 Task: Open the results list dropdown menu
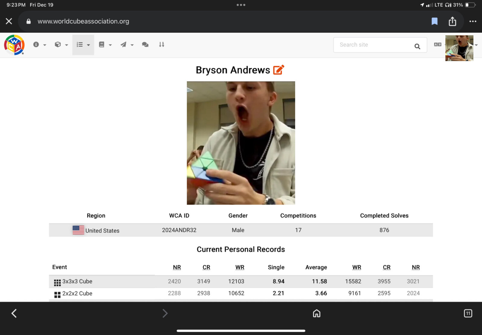[x=83, y=45]
